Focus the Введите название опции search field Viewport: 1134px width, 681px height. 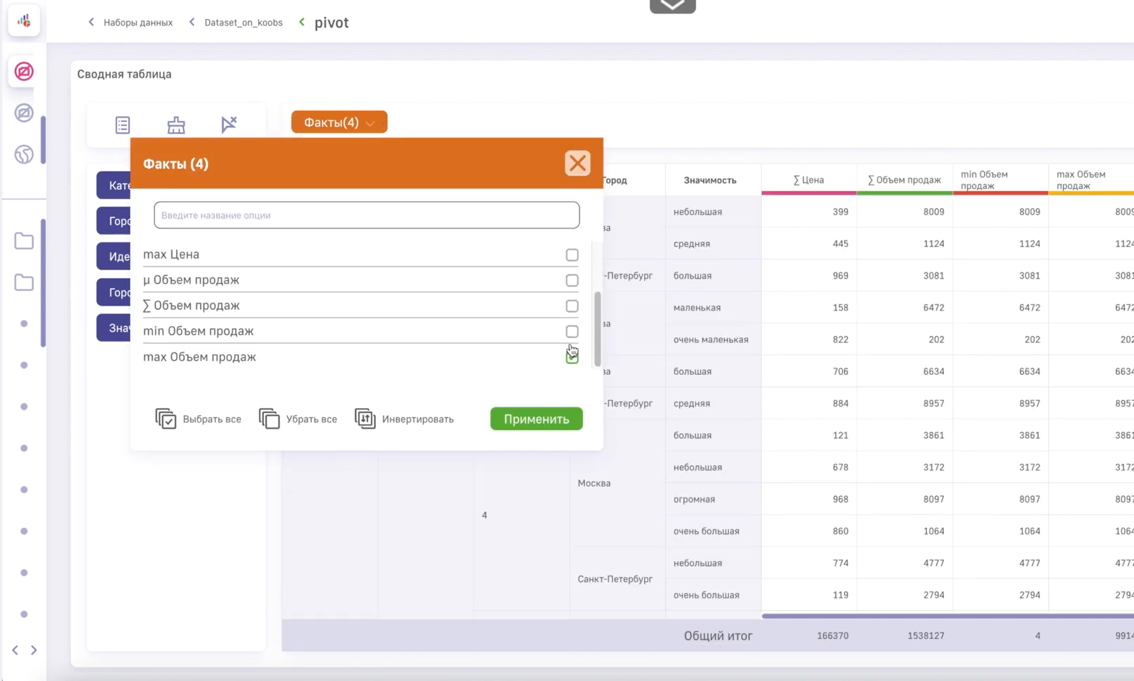[367, 215]
